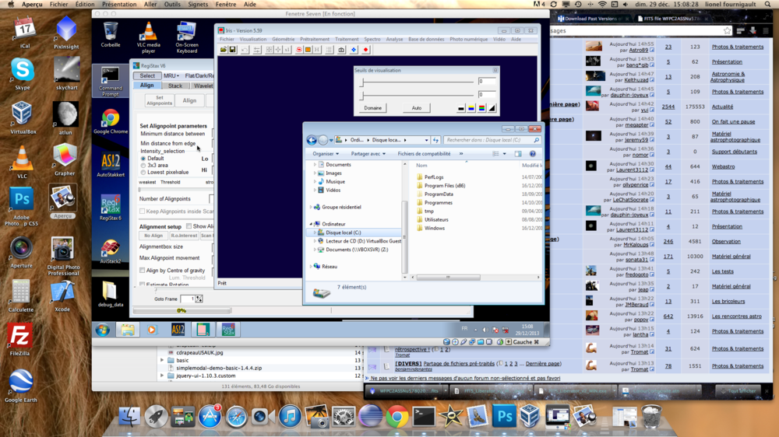Open the Terminal icon in the Mac dock
The image size is (779, 437).
pyautogui.click(x=424, y=416)
